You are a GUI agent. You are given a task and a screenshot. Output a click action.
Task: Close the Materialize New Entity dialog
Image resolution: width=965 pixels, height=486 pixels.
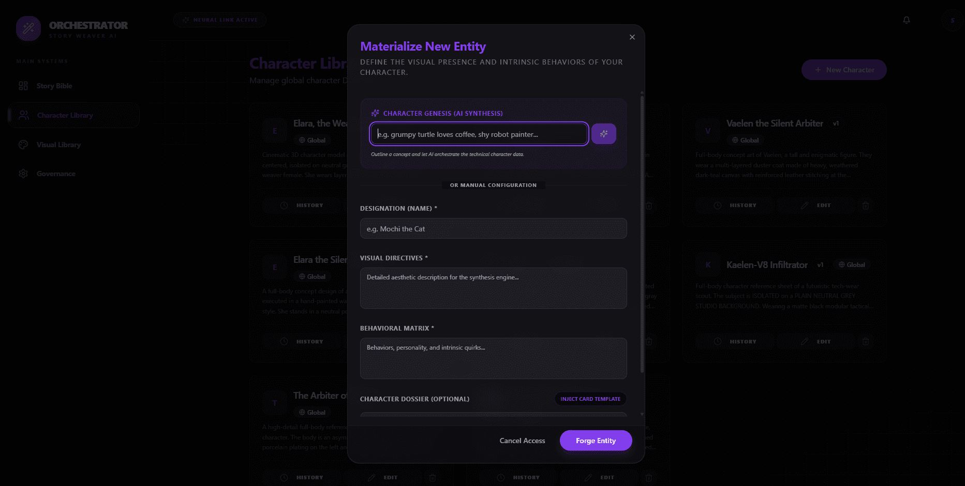pyautogui.click(x=632, y=37)
